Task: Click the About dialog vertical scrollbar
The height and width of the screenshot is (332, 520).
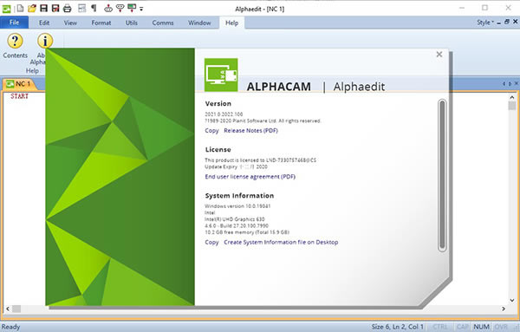Action: tap(442, 175)
